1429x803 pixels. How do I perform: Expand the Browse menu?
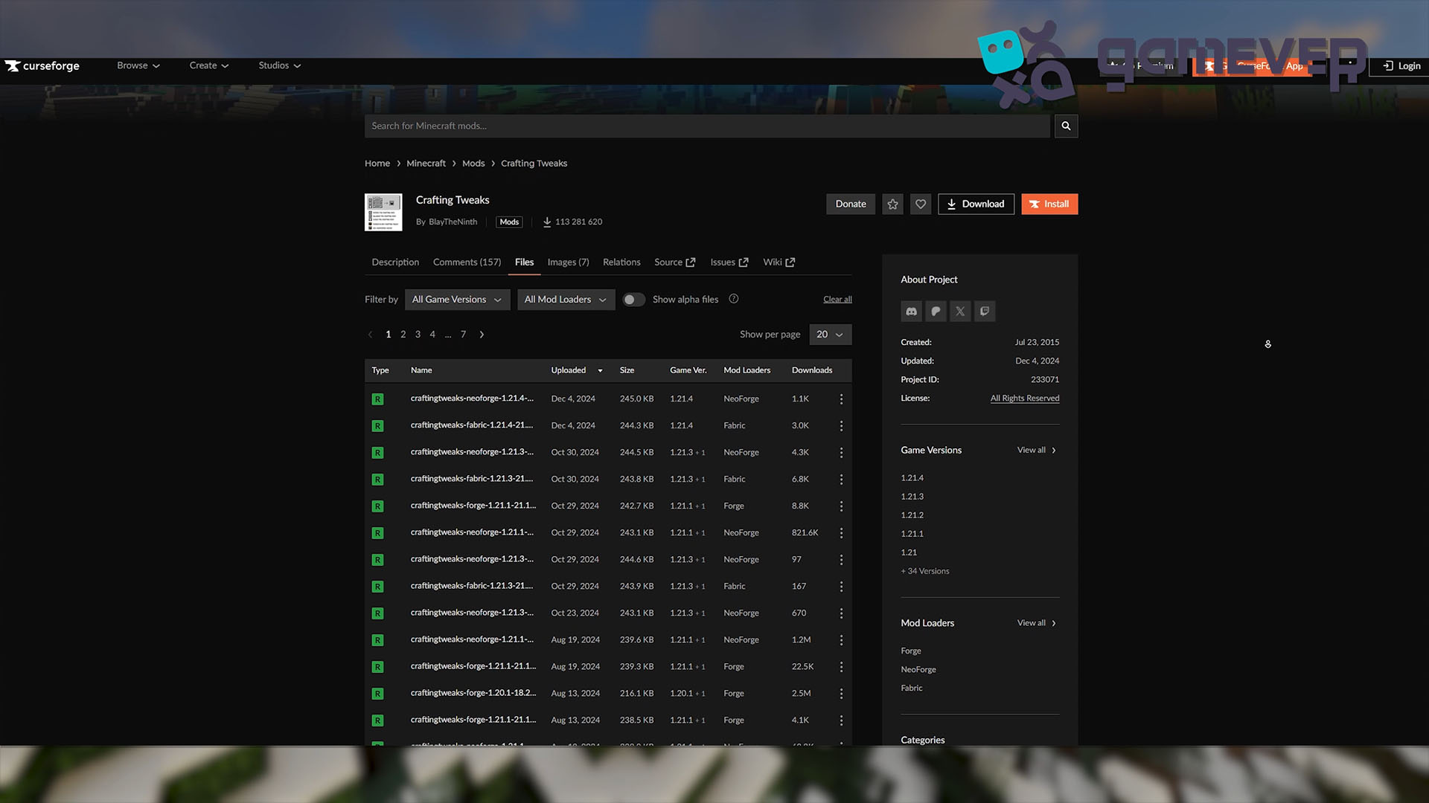(138, 65)
